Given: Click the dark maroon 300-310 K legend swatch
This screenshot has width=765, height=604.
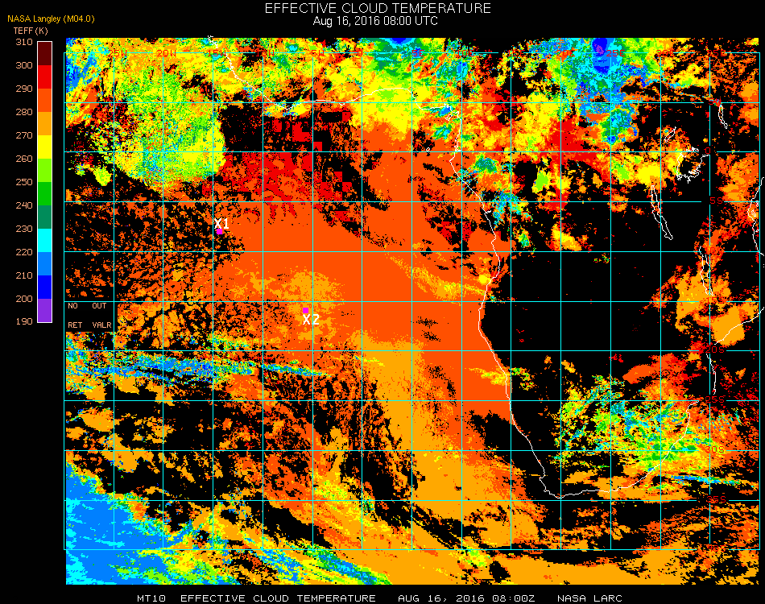Looking at the screenshot, I should (44, 54).
